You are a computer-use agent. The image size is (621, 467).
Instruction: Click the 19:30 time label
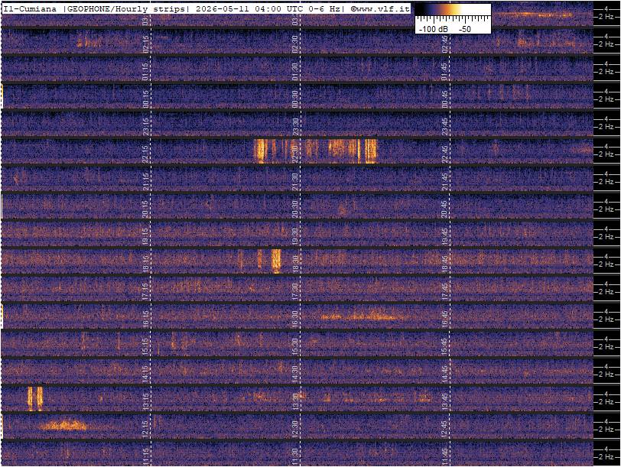(295, 236)
